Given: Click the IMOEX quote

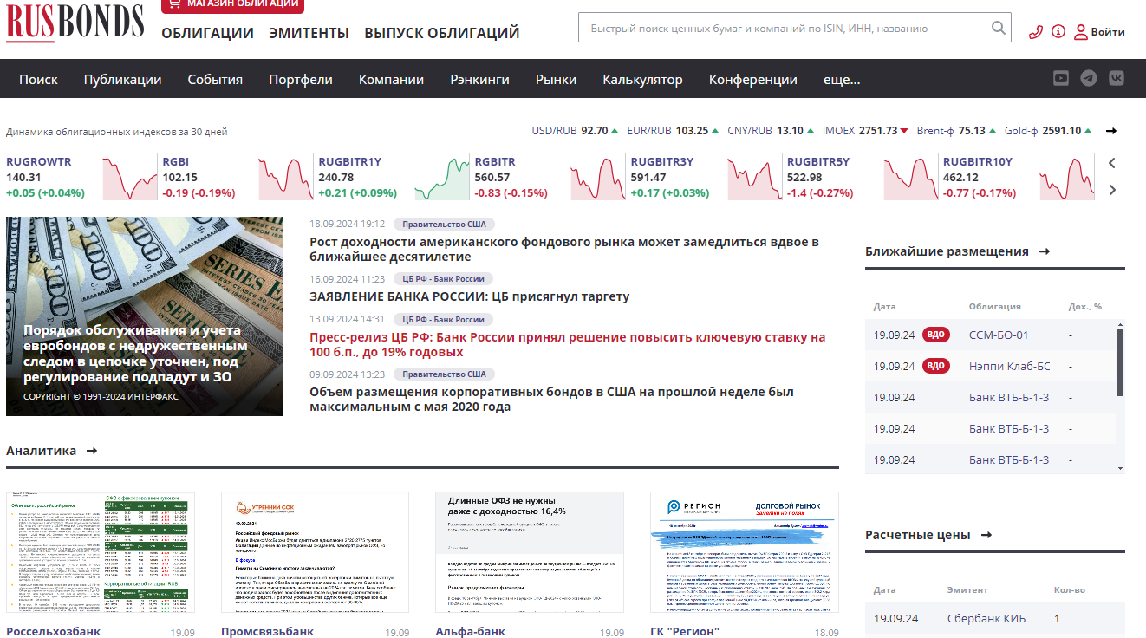Looking at the screenshot, I should point(865,131).
